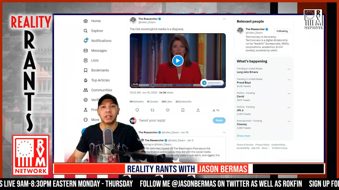Open three-dot menu on main tweet
The width and height of the screenshot is (339, 190).
(x=224, y=19)
